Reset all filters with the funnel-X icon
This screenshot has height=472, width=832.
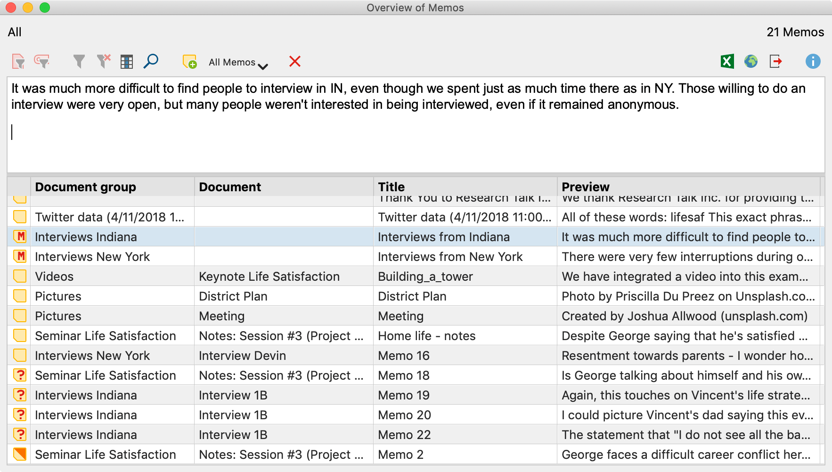[103, 62]
